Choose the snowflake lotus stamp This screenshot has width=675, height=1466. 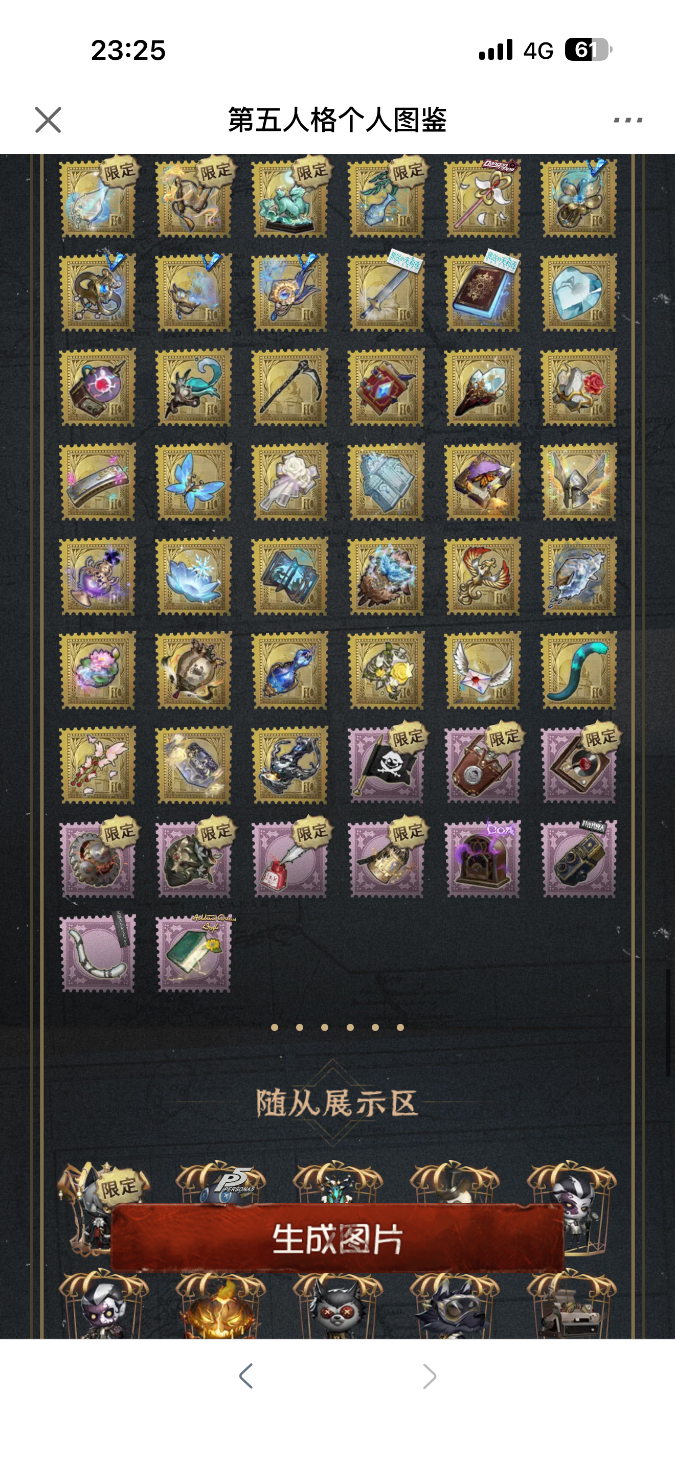pyautogui.click(x=193, y=576)
